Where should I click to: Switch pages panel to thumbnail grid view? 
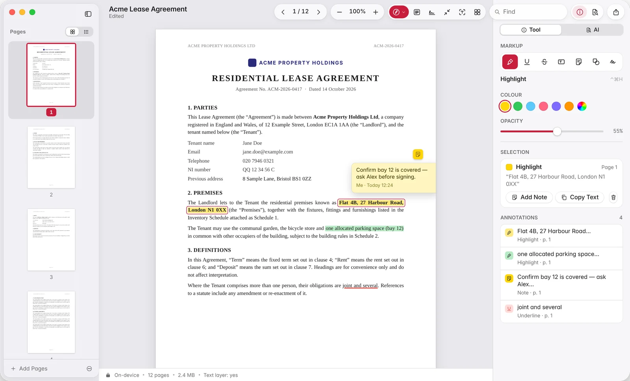[72, 32]
